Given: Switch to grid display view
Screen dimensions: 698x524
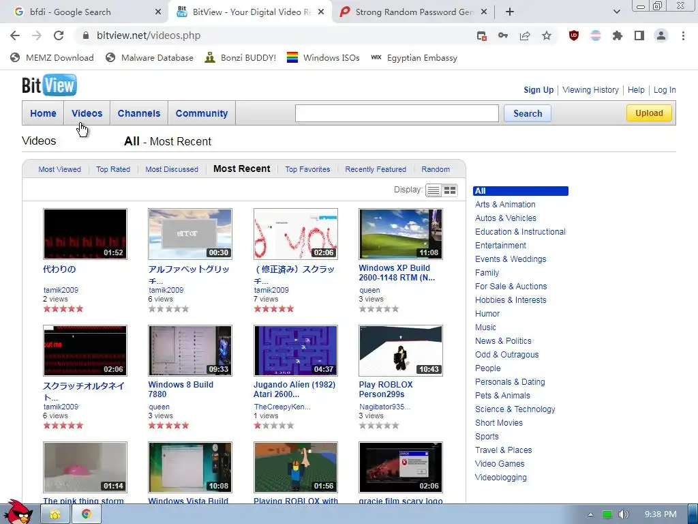Looking at the screenshot, I should pyautogui.click(x=450, y=190).
